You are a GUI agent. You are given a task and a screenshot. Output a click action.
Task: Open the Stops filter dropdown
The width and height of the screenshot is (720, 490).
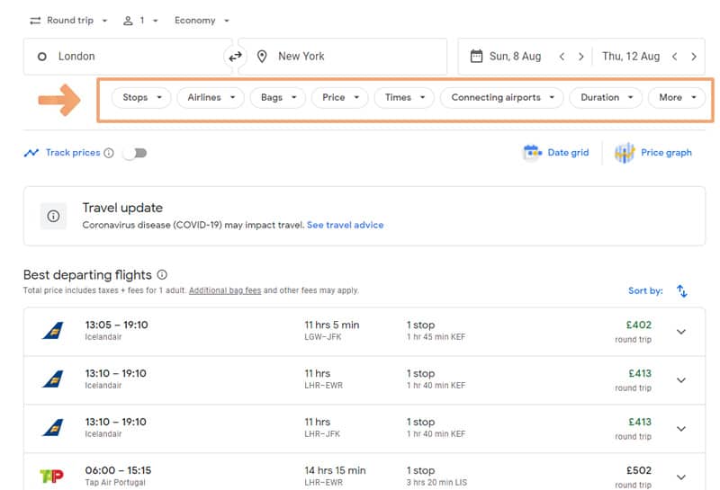click(141, 98)
